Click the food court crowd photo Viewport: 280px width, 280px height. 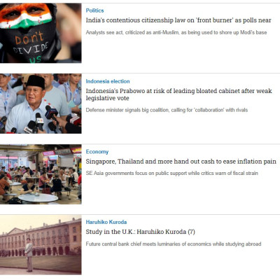(41, 174)
